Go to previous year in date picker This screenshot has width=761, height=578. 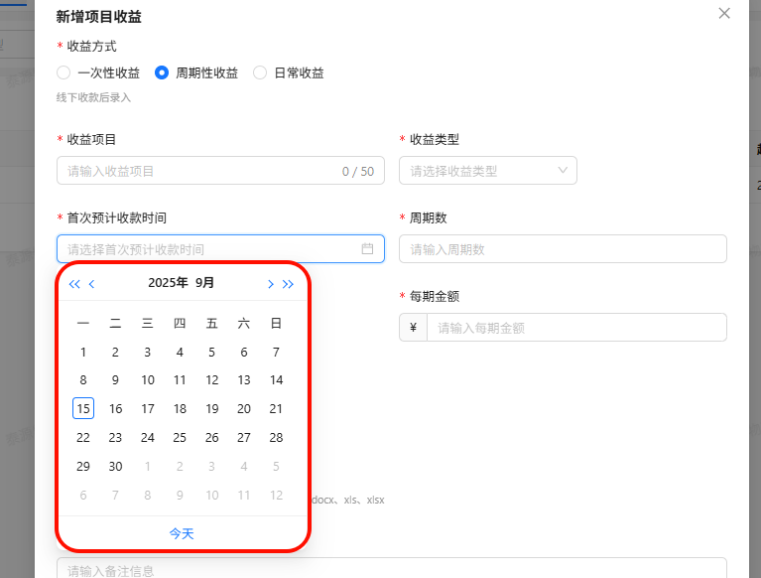(x=74, y=284)
